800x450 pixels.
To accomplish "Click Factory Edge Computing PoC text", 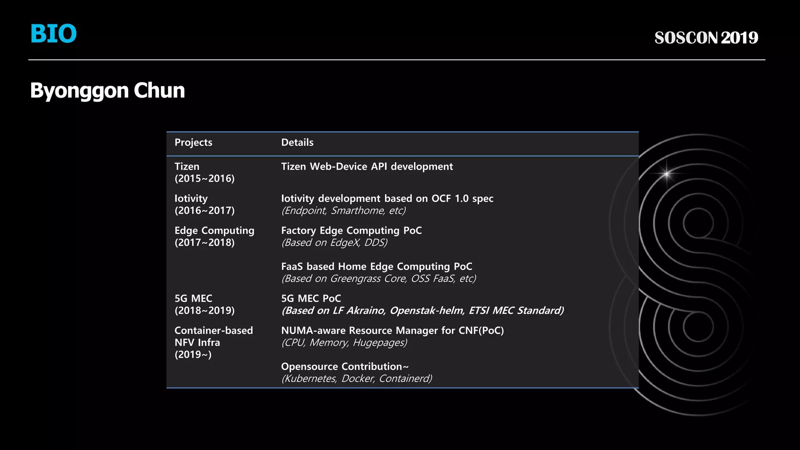I will click(x=351, y=230).
